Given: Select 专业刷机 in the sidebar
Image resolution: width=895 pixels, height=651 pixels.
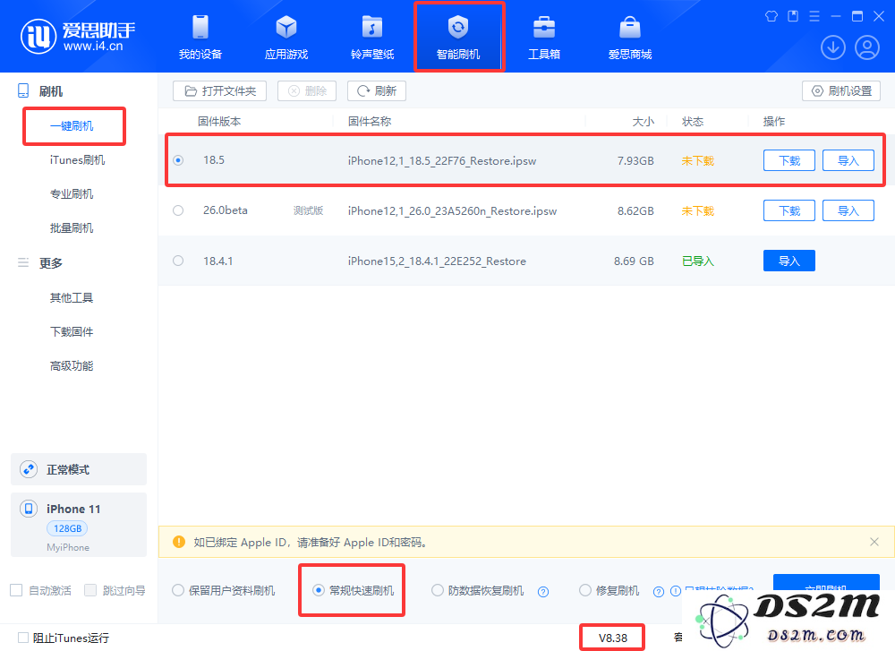Looking at the screenshot, I should [72, 194].
